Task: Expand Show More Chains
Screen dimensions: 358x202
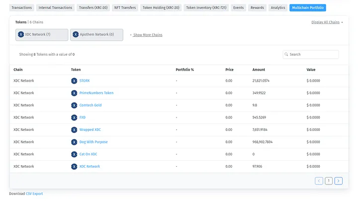Action: point(147,35)
